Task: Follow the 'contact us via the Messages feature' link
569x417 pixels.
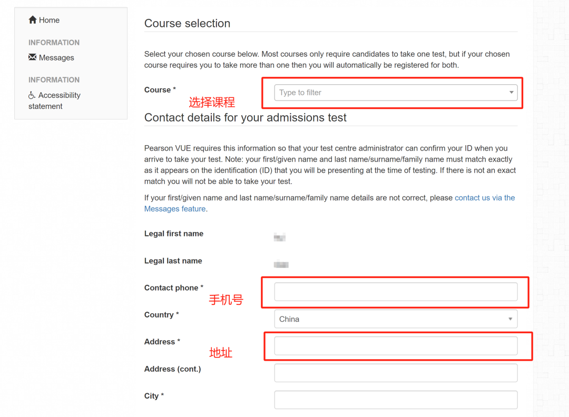Action: (484, 198)
